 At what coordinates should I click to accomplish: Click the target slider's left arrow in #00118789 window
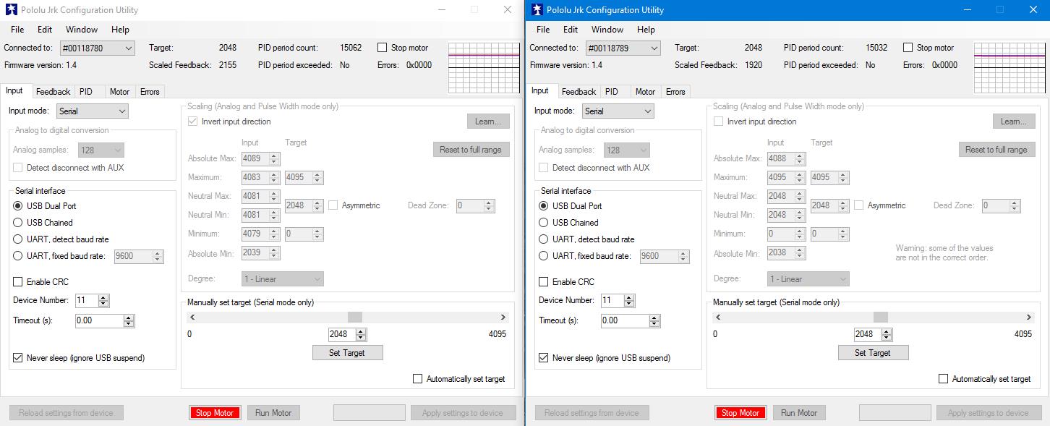[717, 318]
